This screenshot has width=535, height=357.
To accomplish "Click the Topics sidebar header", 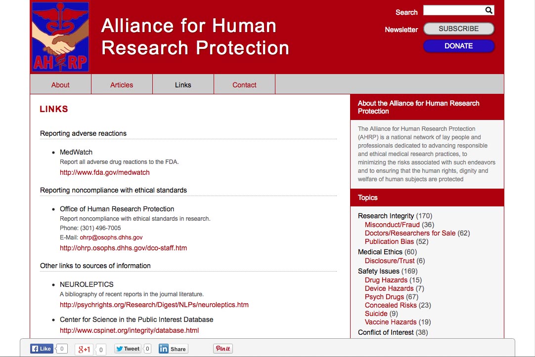I will pyautogui.click(x=427, y=198).
